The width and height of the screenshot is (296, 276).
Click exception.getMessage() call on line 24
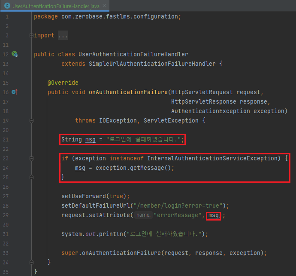133,168
